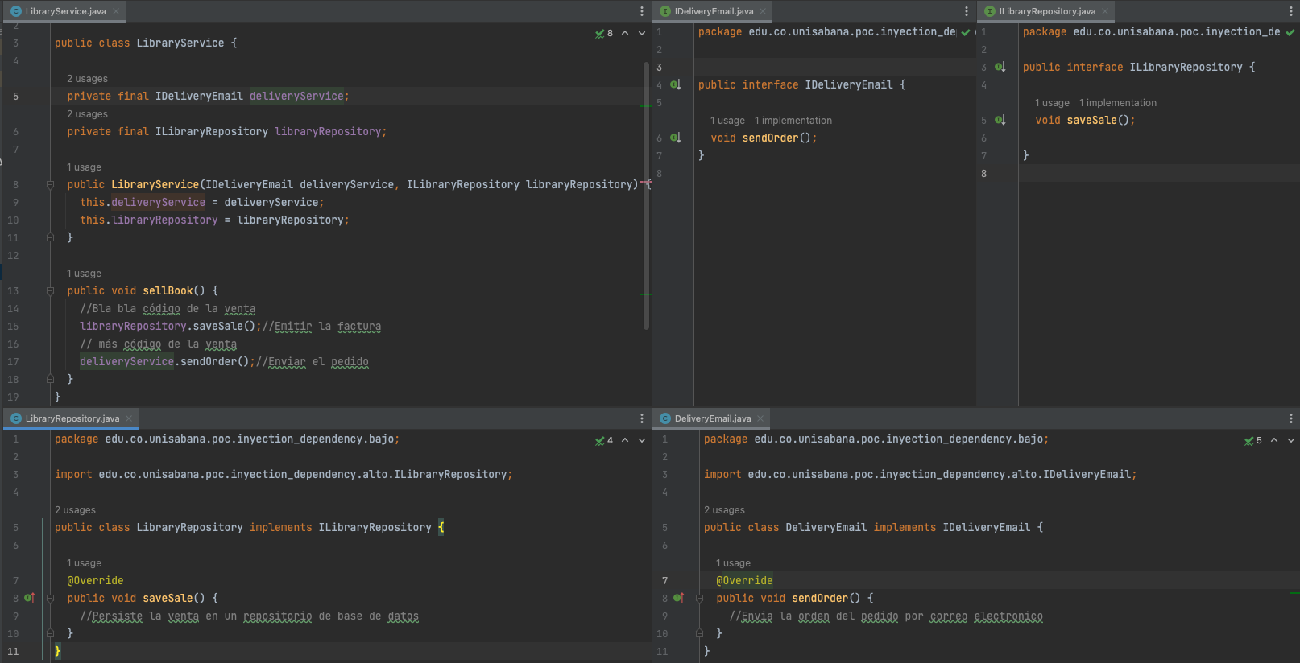1300x663 pixels.
Task: Click '2 usages' hint above deliveryService field
Action: click(x=87, y=79)
